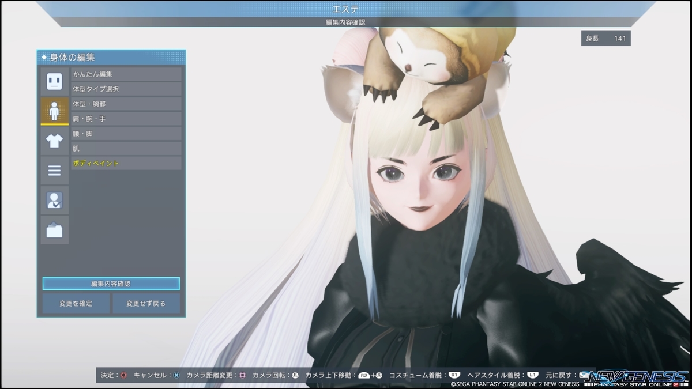Open the three-line list icon category
The width and height of the screenshot is (692, 389).
point(54,171)
